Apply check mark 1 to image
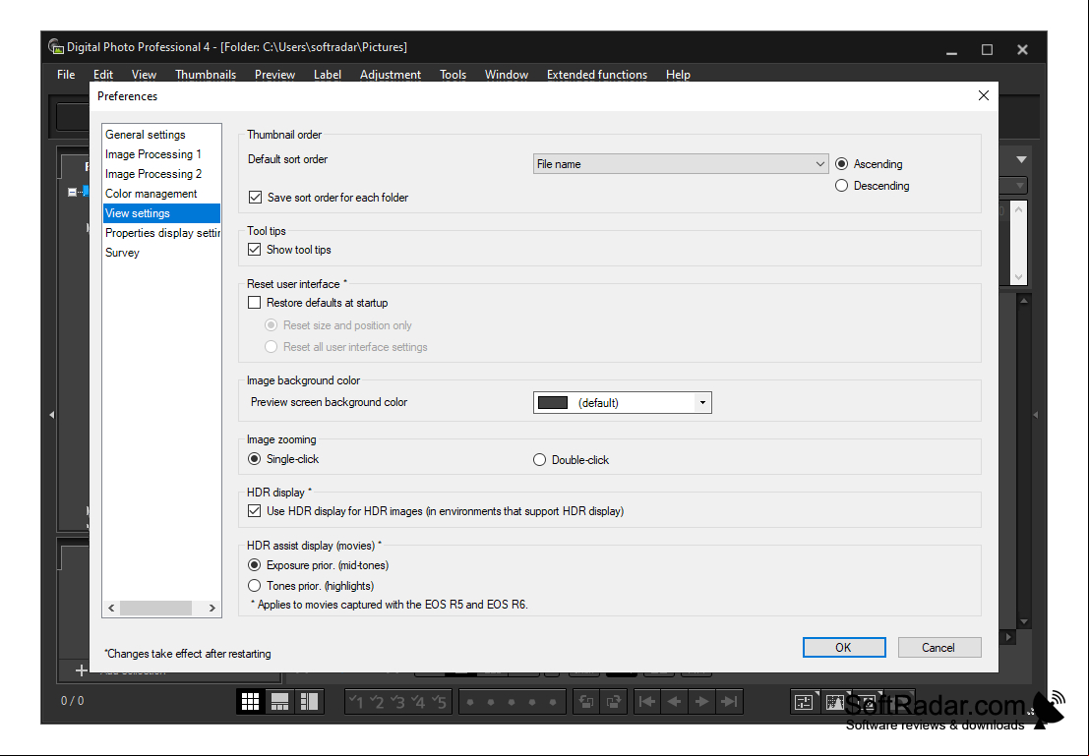Image resolution: width=1089 pixels, height=756 pixels. (x=356, y=702)
